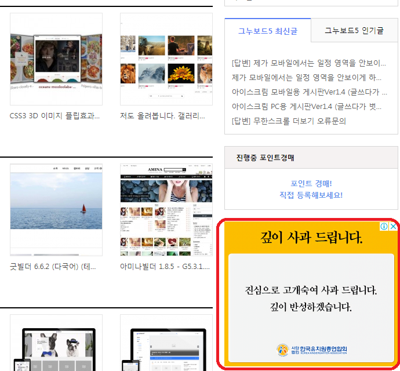The width and height of the screenshot is (400, 371).
Task: Open post '[답변] 제가 모바일에서는 일정 영역을 안보이...'
Action: [x=308, y=63]
